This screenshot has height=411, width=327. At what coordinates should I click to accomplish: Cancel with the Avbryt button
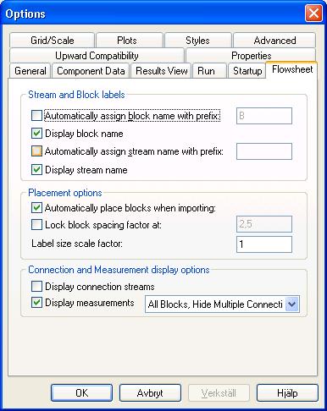click(150, 392)
